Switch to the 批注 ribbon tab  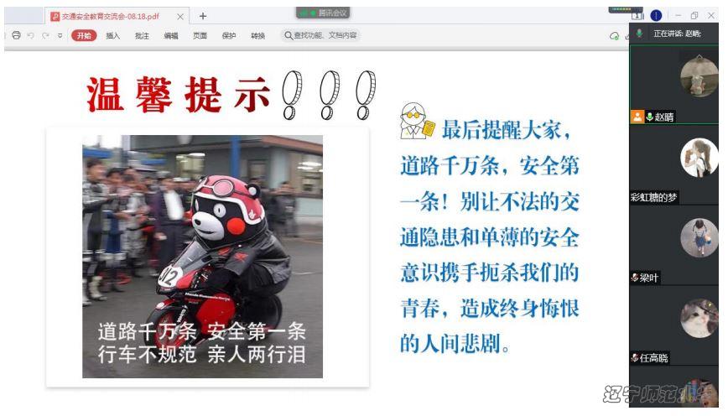click(142, 35)
